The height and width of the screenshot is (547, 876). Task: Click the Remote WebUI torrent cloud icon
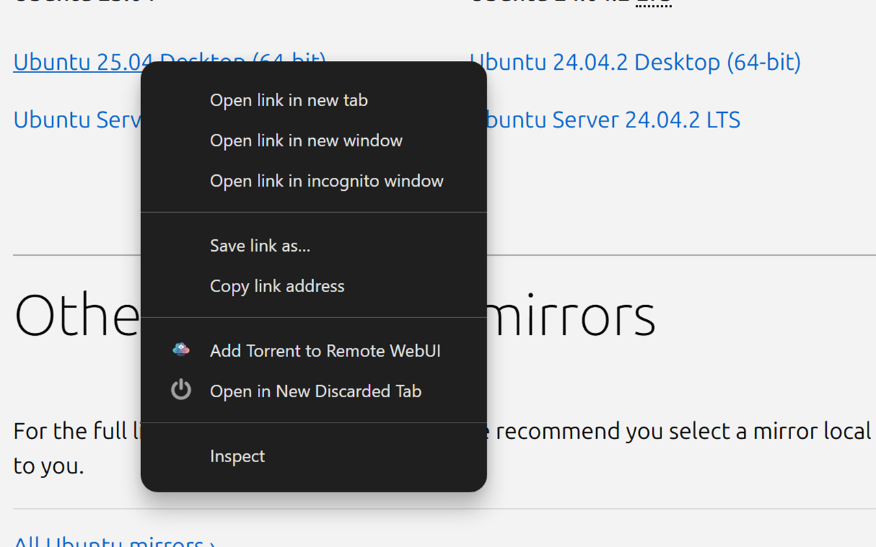(x=181, y=349)
